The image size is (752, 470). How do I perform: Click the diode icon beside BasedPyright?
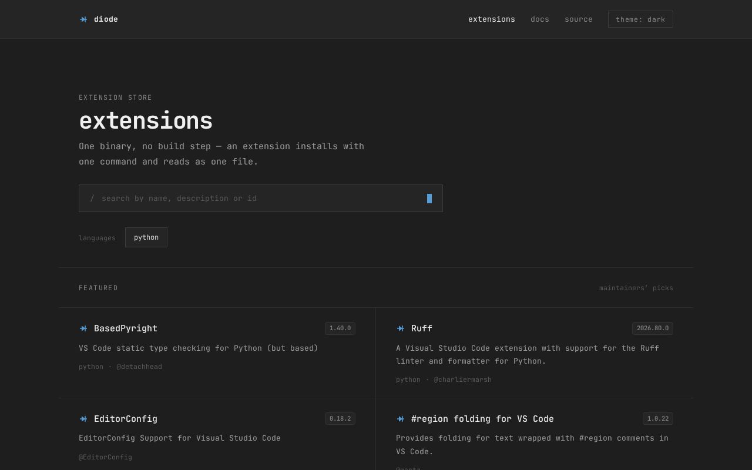(x=83, y=328)
